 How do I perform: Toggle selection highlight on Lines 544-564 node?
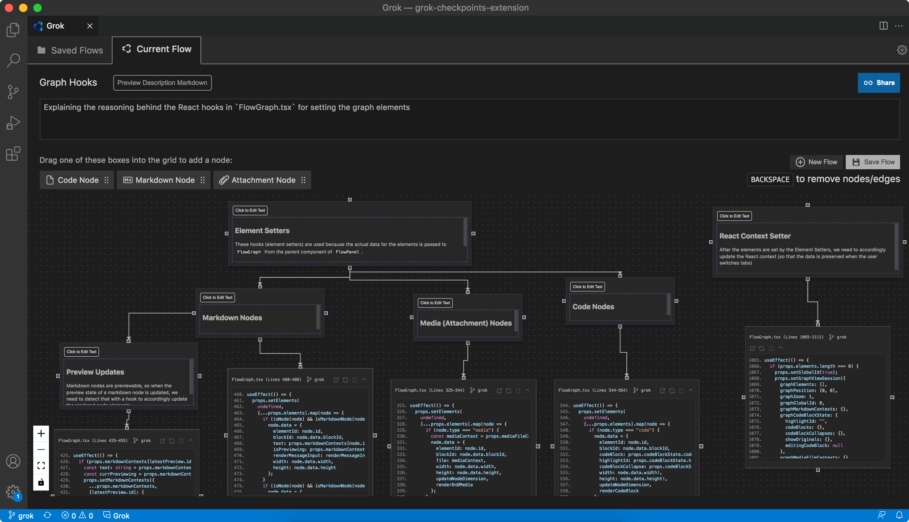coord(681,390)
